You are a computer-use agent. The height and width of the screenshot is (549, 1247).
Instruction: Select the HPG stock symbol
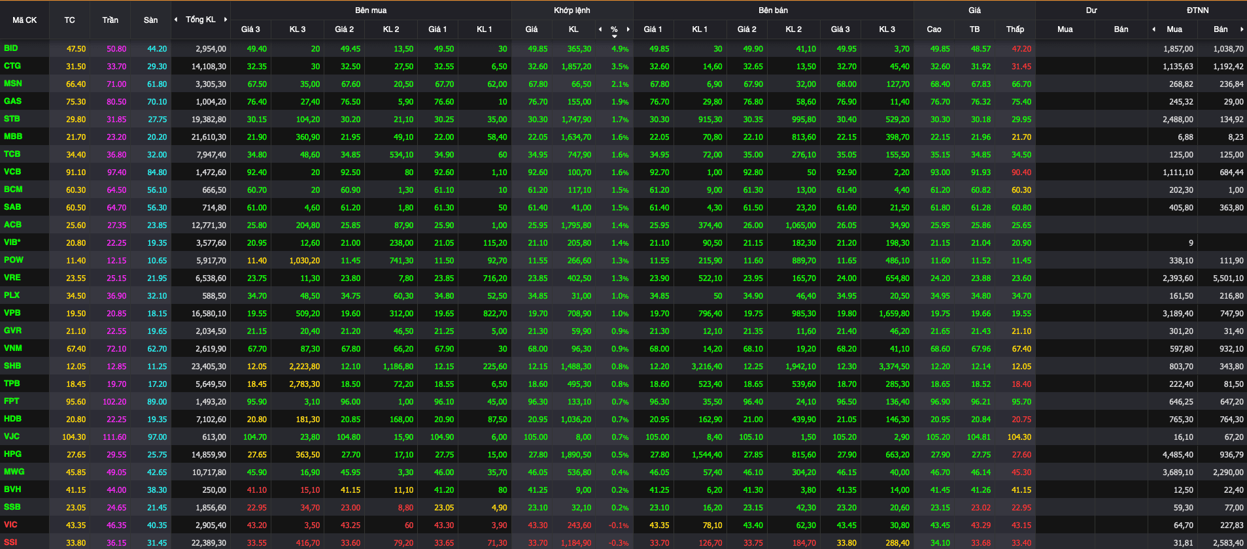[12, 454]
